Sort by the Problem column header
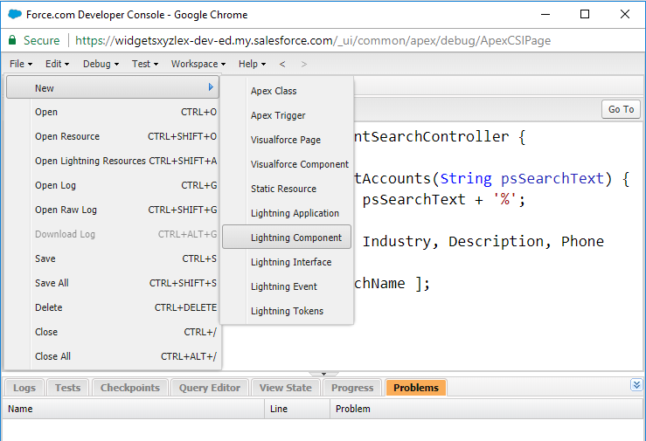 [487, 409]
